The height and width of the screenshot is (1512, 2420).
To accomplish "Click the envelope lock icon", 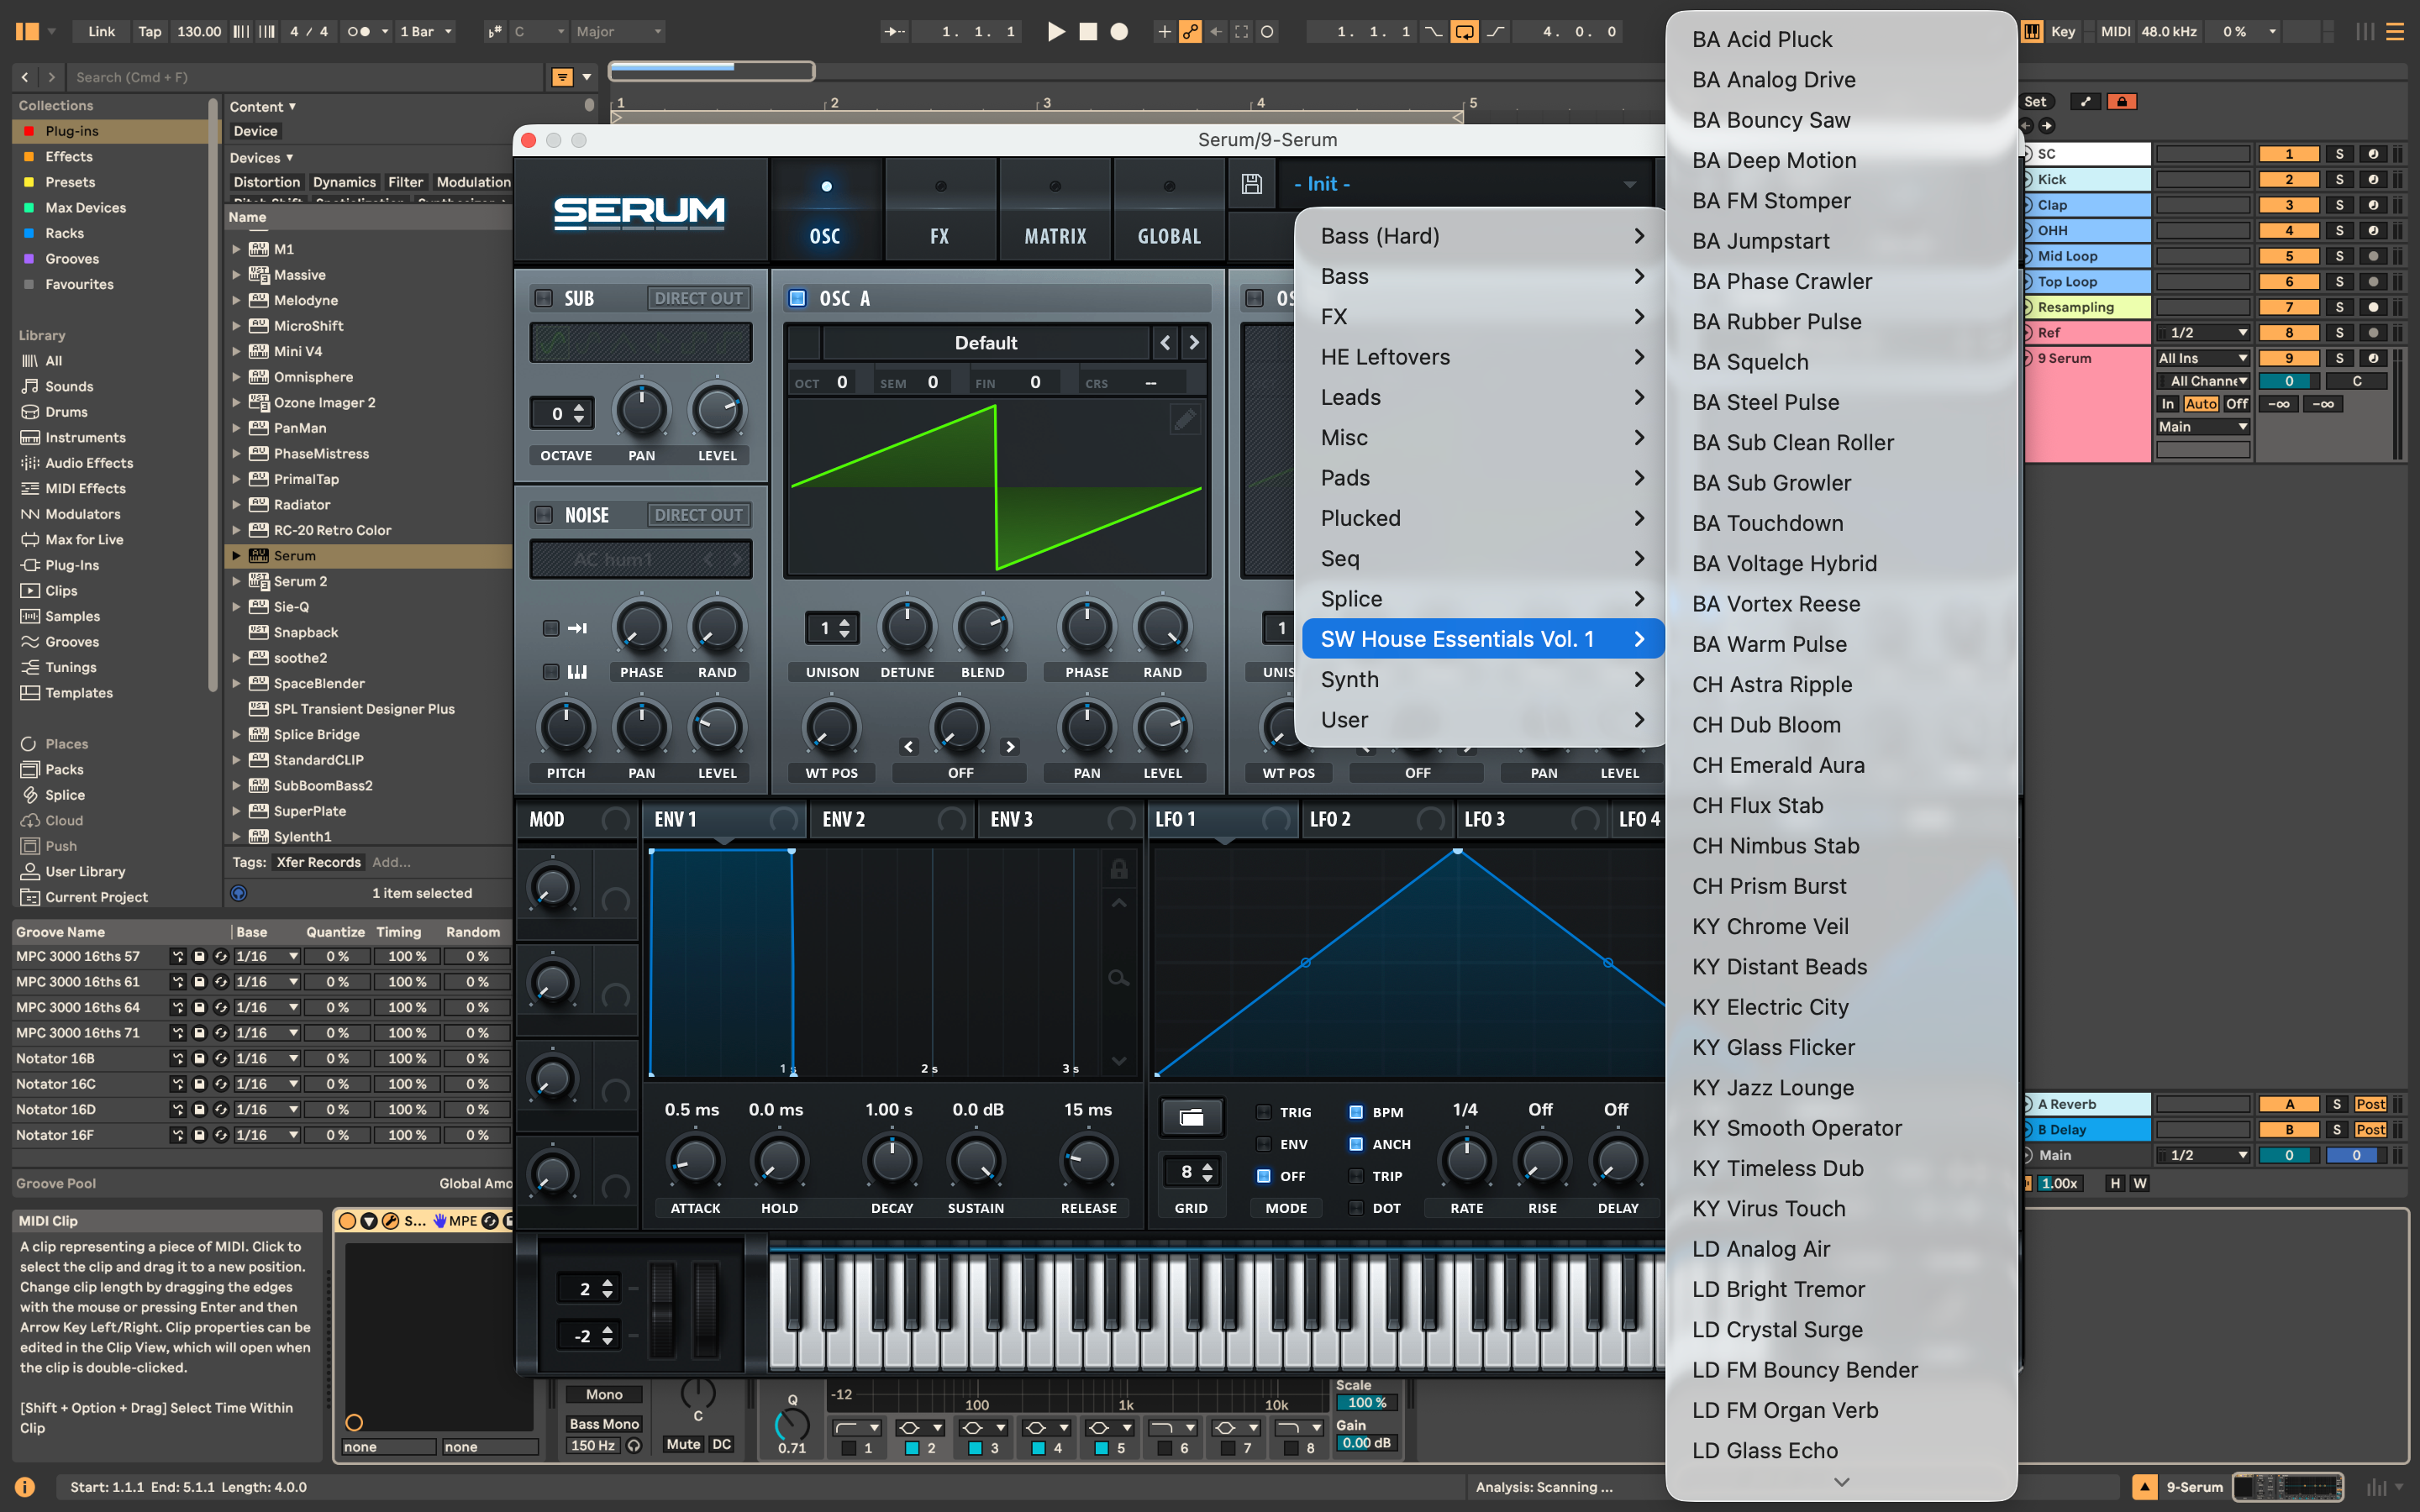I will 1119,869.
